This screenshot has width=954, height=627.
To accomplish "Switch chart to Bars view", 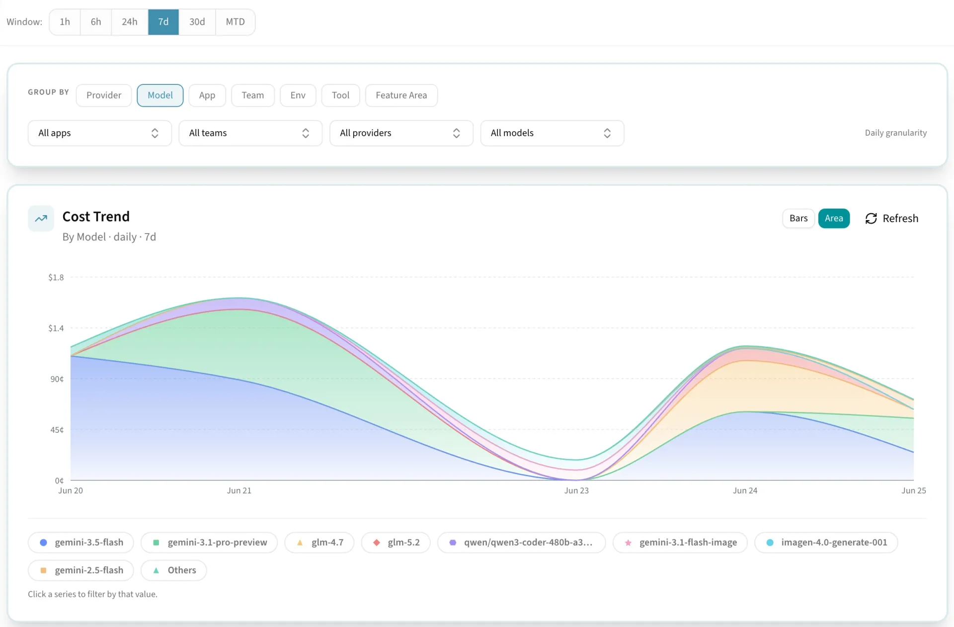I will [798, 219].
